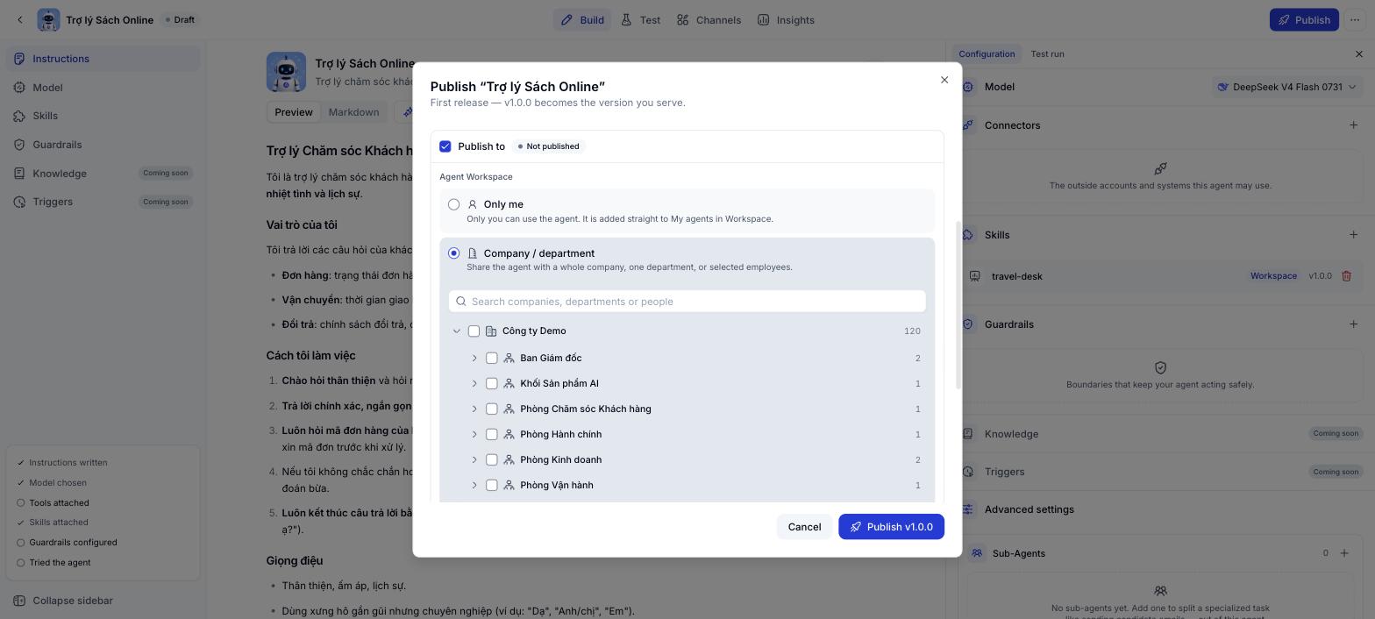Expand the Phòng Hành chính department
1375x619 pixels.
pos(474,435)
